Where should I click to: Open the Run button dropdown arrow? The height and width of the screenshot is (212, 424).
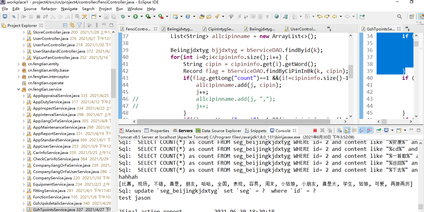[141, 16]
